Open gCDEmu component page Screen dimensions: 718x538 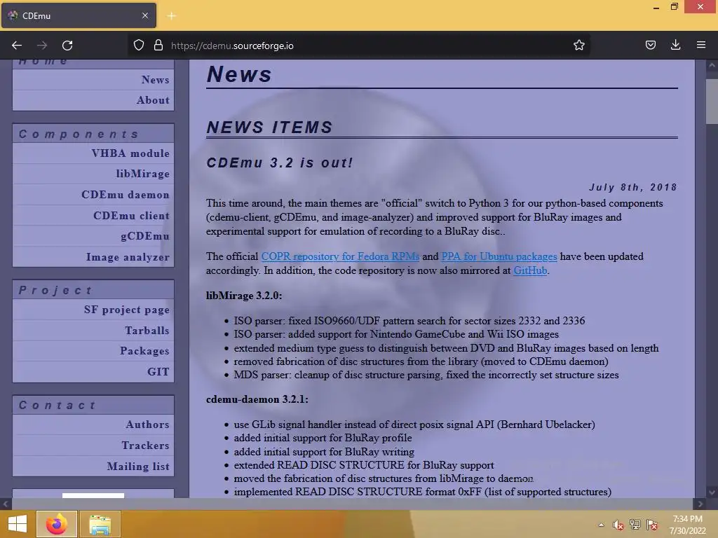tap(145, 236)
